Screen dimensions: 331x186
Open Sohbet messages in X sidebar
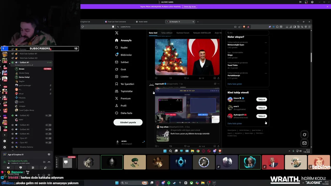pos(122,62)
